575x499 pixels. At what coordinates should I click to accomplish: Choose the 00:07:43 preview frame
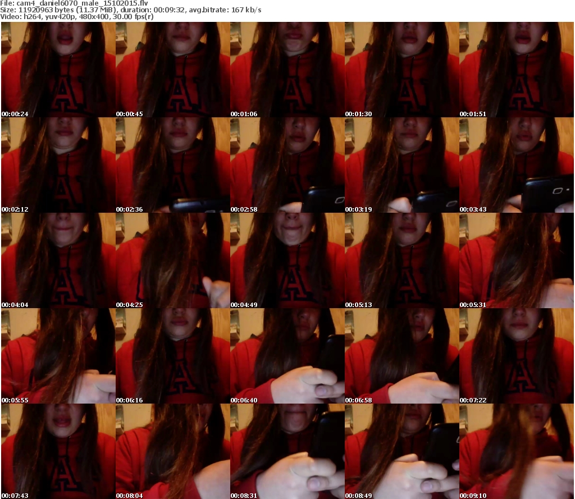[58, 451]
